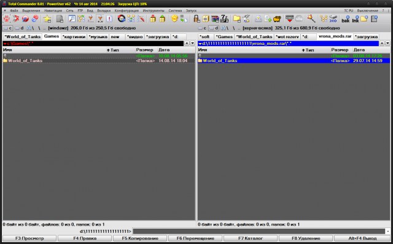Select drive d in left panel
Viewport: 393px width, 244px height.
pos(19,28)
